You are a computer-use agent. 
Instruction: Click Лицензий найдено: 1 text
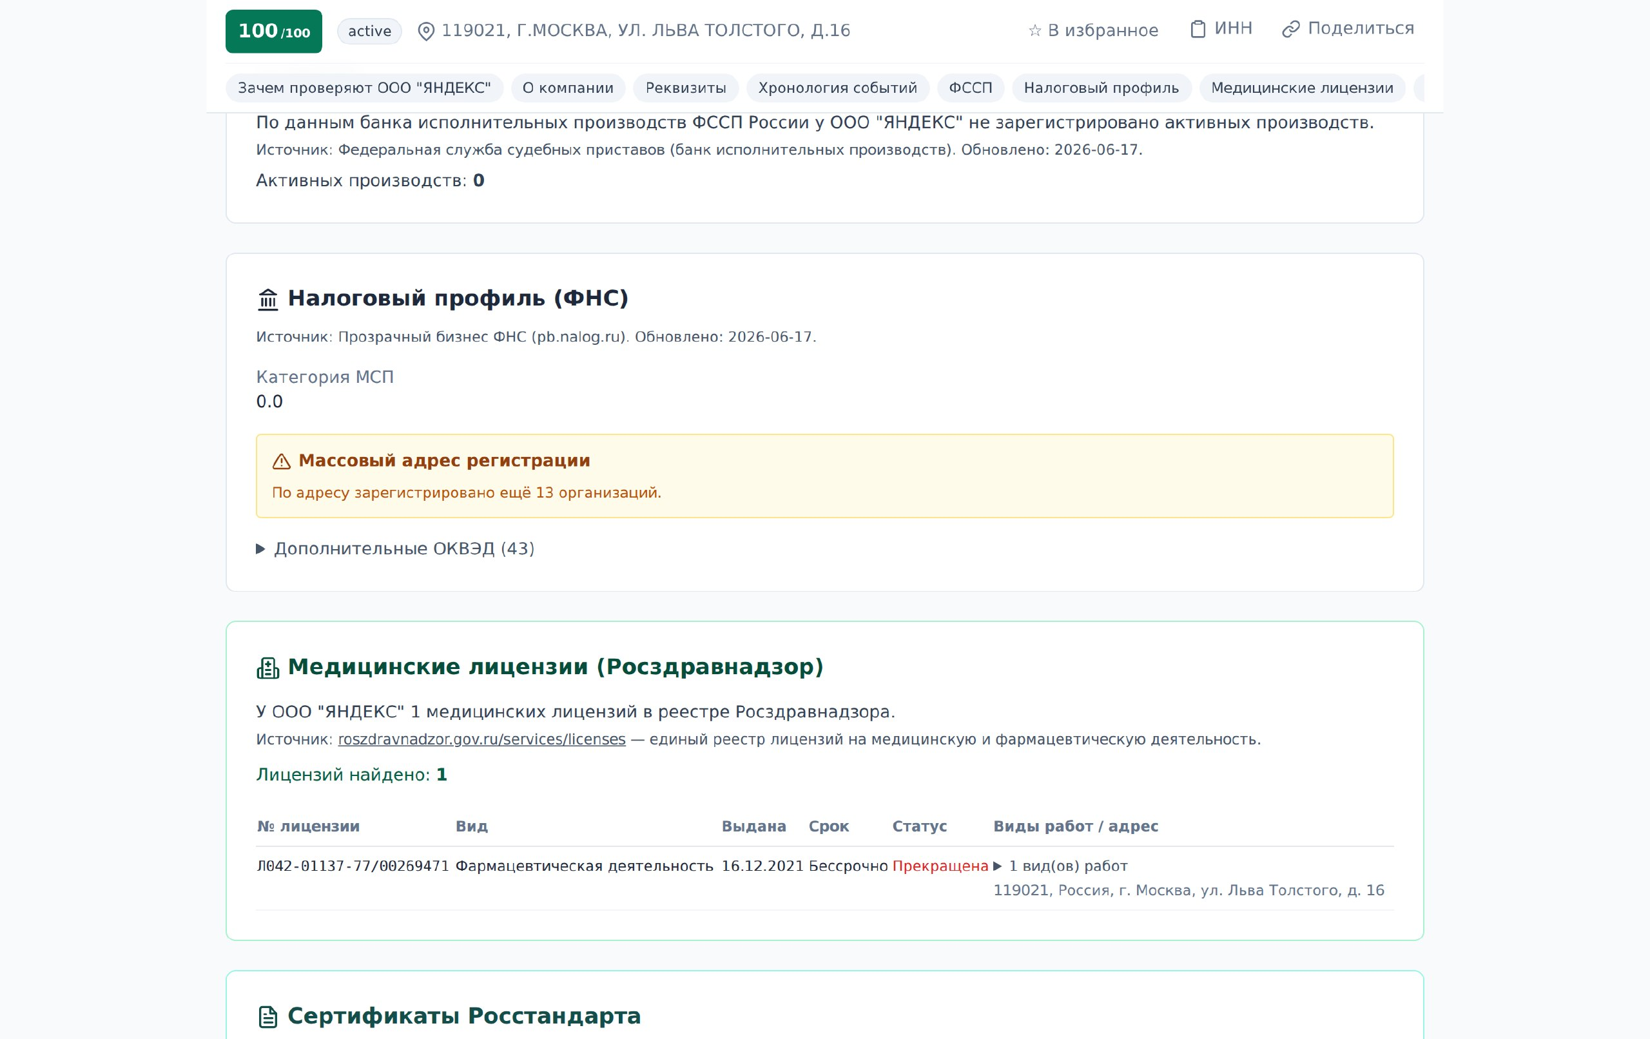pos(351,775)
